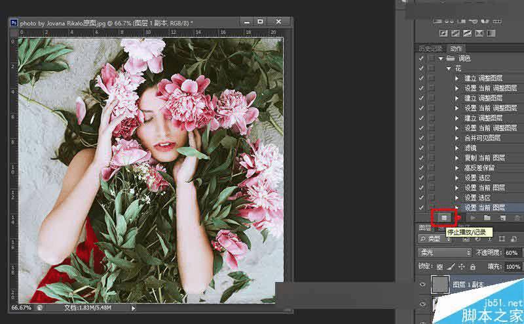Screen dimensions: 524x324
Task: Open the 柔光 blend mode dropdown
Action: click(445, 253)
